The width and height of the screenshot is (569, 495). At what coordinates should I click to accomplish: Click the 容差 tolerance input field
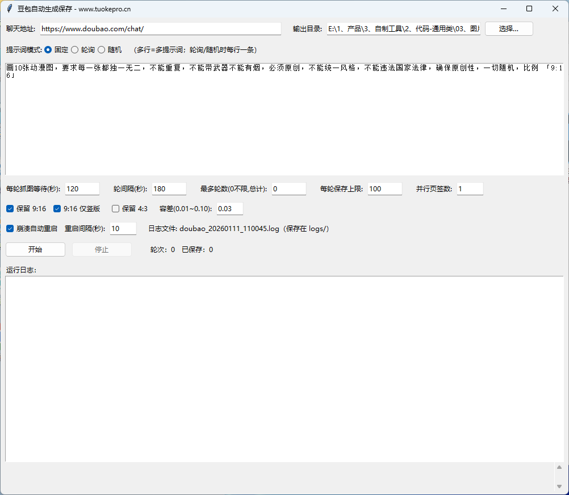coord(229,209)
